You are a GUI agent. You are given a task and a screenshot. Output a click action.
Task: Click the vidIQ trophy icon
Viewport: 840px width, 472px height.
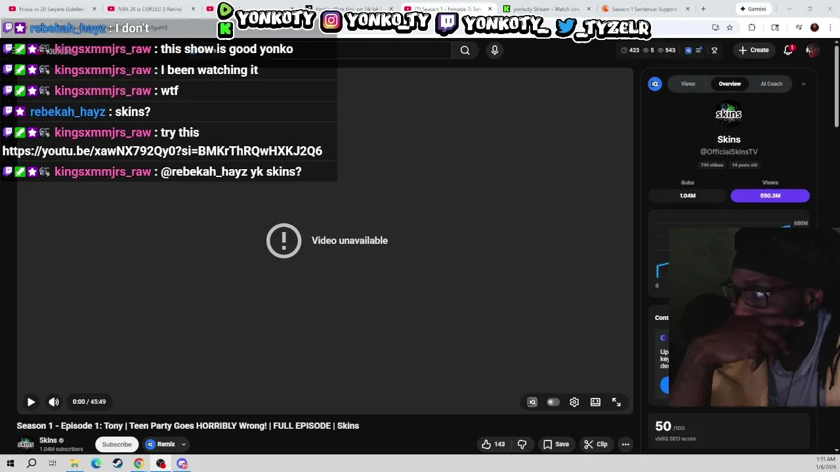pos(714,50)
